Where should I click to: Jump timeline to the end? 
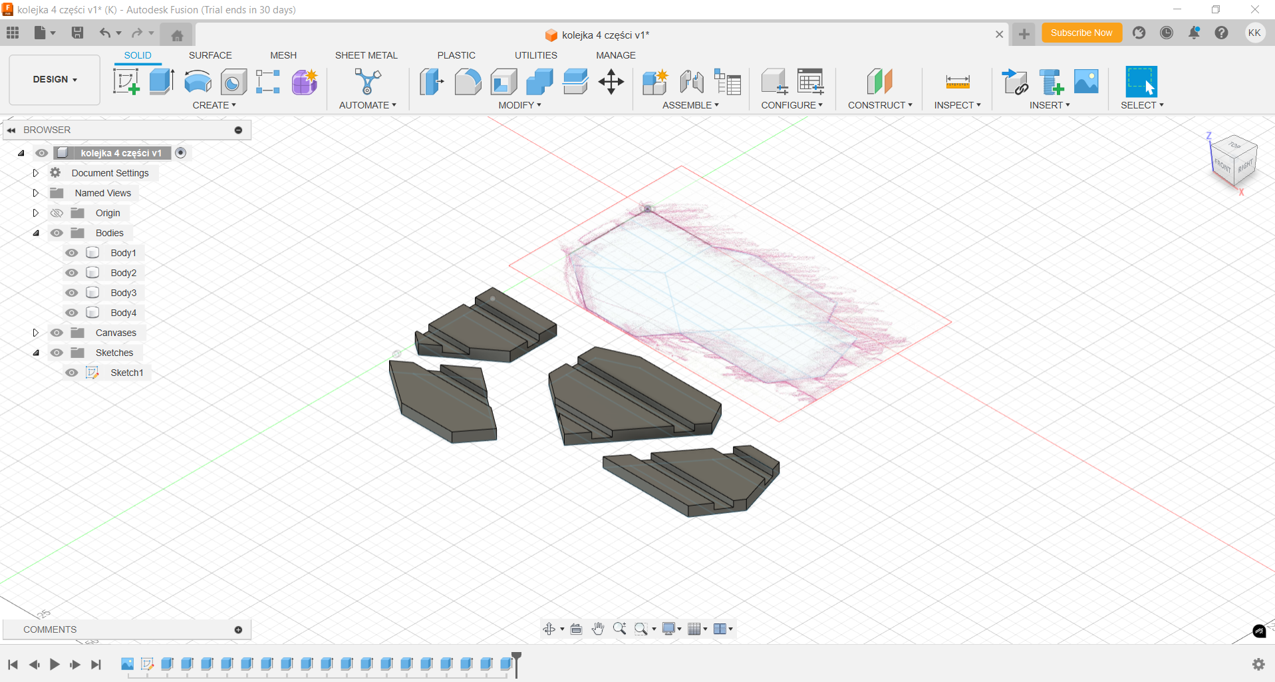pyautogui.click(x=96, y=664)
